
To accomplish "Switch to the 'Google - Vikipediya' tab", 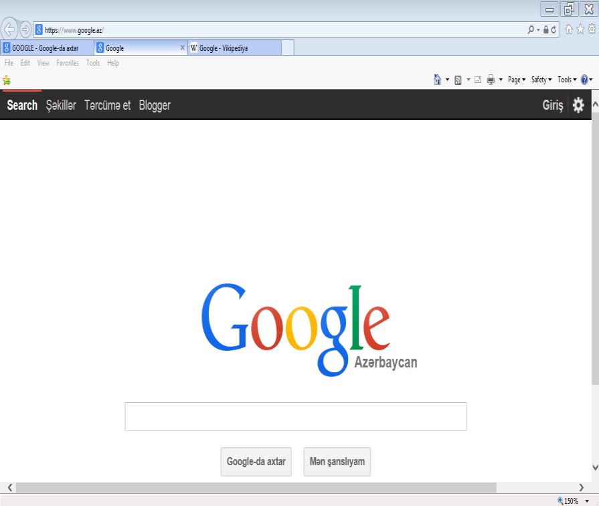I will click(x=234, y=48).
